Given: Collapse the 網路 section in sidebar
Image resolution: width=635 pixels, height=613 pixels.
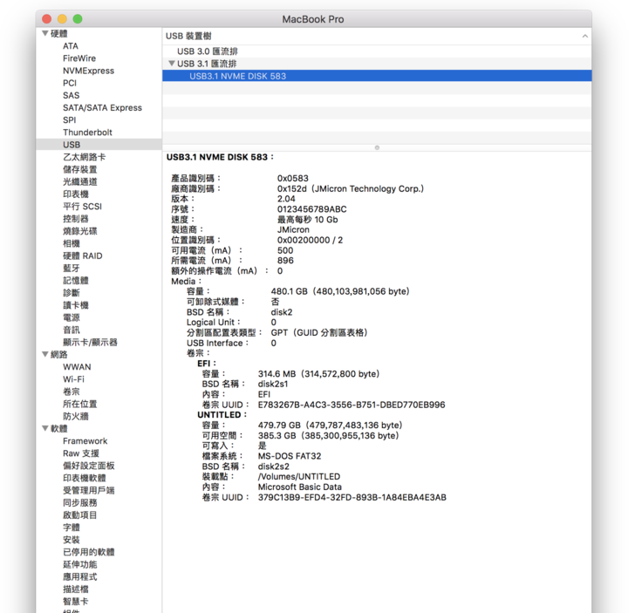Looking at the screenshot, I should point(44,355).
